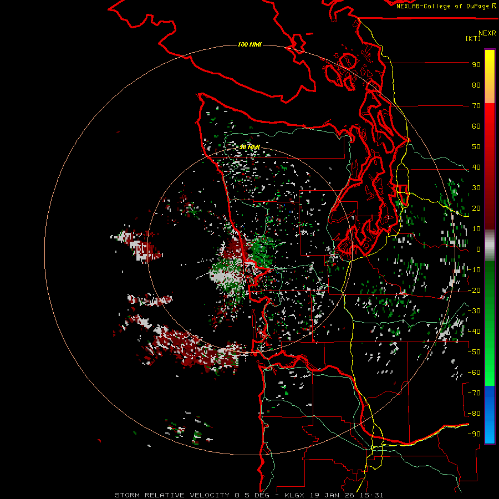Image resolution: width=499 pixels, height=499 pixels.
Task: Click the NEXR label above the color scale
Action: [487, 33]
